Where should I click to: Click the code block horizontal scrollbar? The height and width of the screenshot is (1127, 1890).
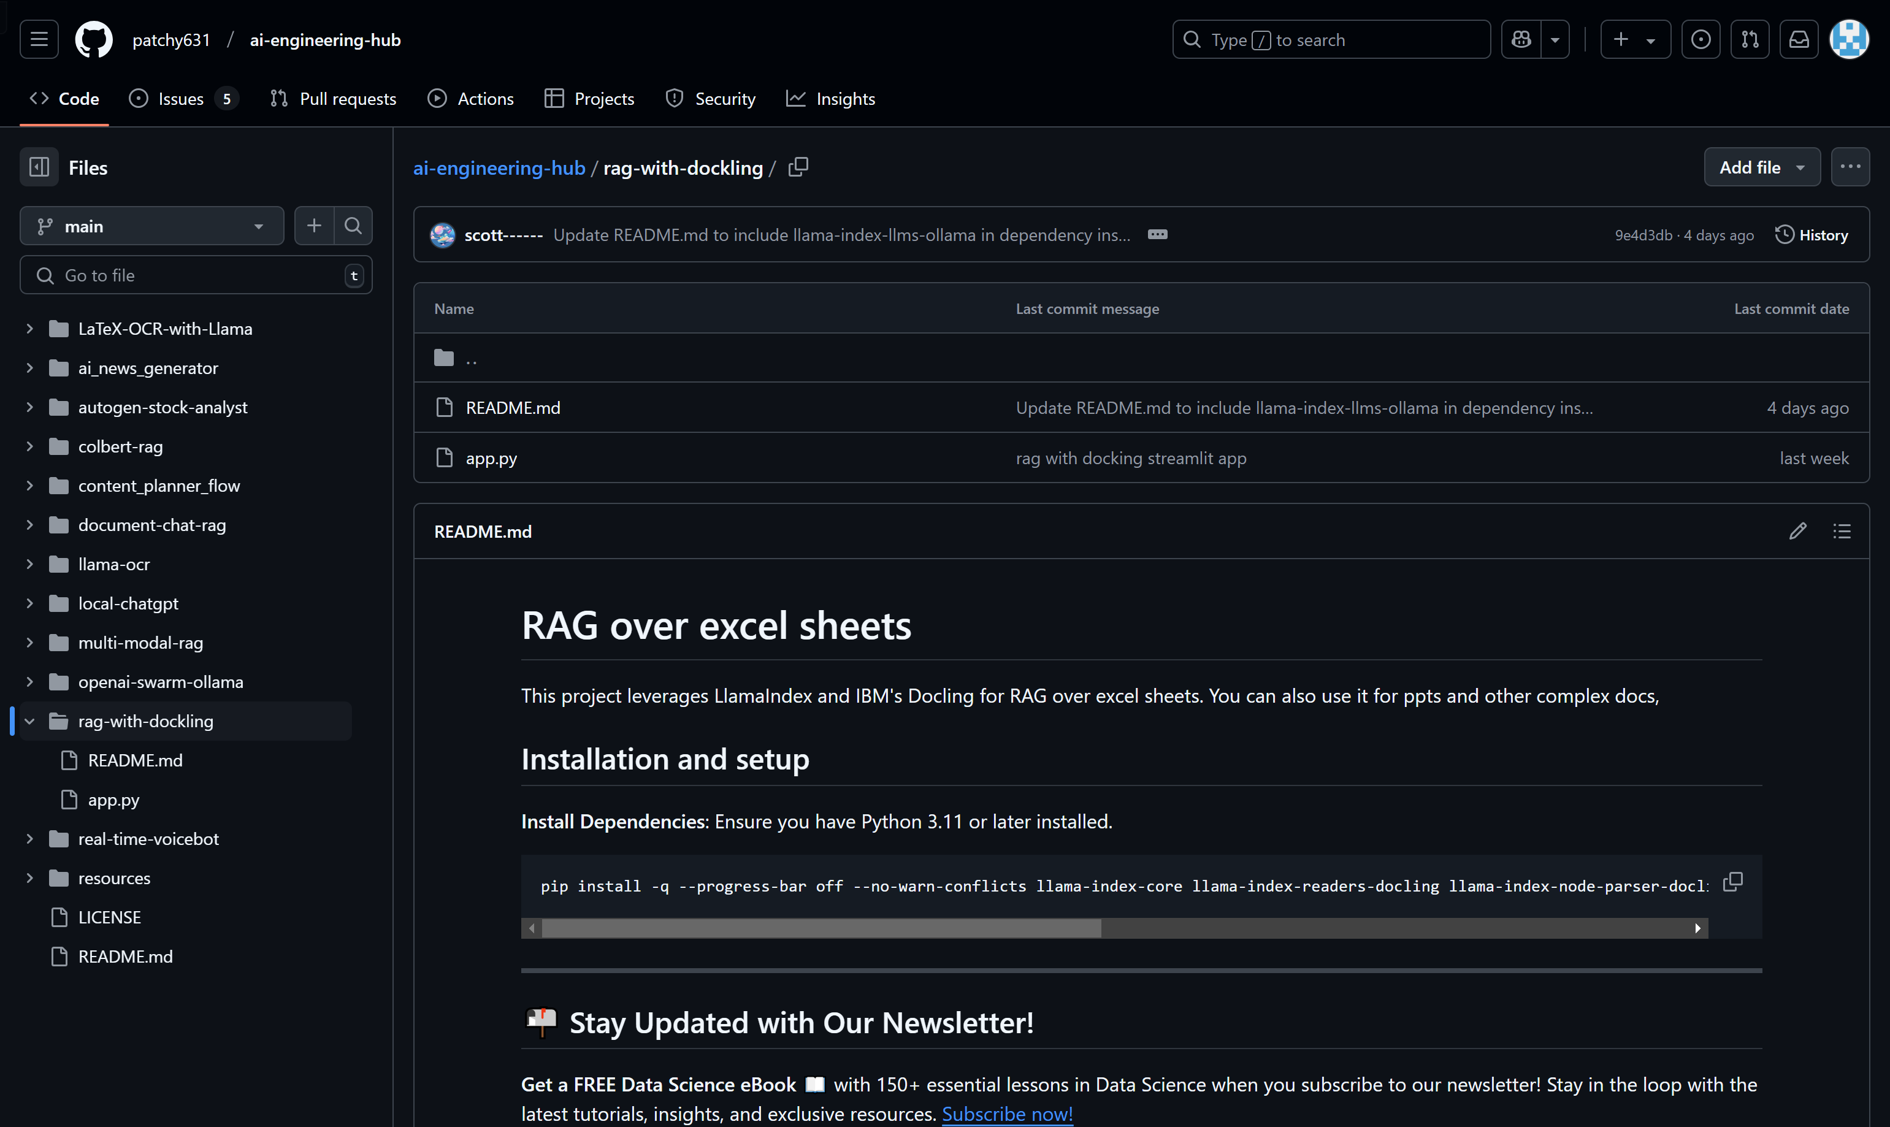click(x=821, y=928)
